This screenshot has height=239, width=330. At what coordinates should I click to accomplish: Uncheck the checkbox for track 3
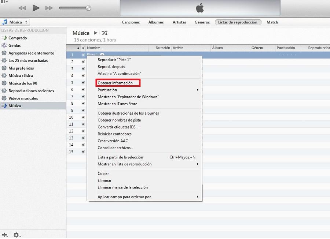[x=83, y=69]
